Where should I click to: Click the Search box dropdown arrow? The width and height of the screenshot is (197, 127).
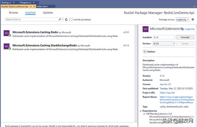(62, 19)
